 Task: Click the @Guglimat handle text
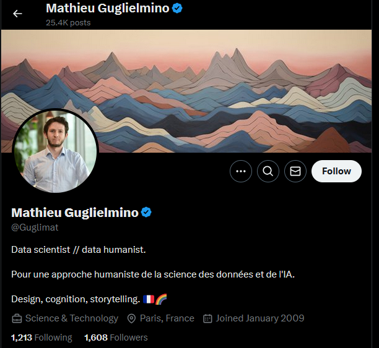[35, 227]
